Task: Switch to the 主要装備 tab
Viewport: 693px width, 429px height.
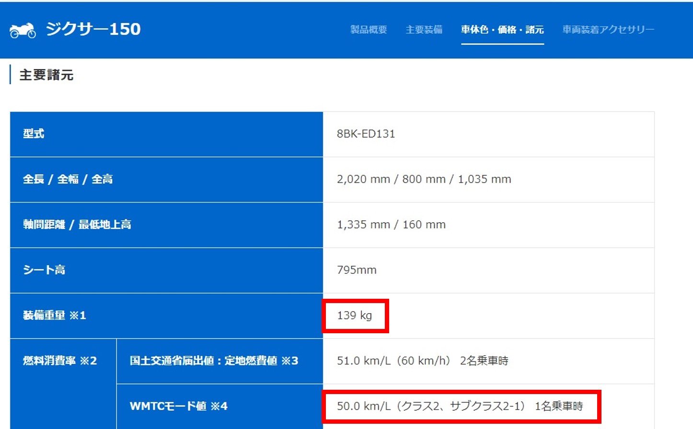Action: coord(424,30)
